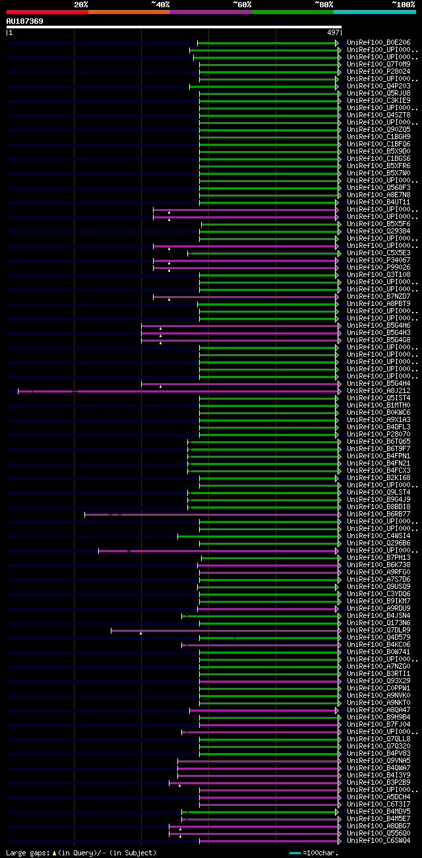Image resolution: width=422 pixels, height=858 pixels.
Task: Select the UniRef100_B5X5F6 label
Action: [x=379, y=224]
